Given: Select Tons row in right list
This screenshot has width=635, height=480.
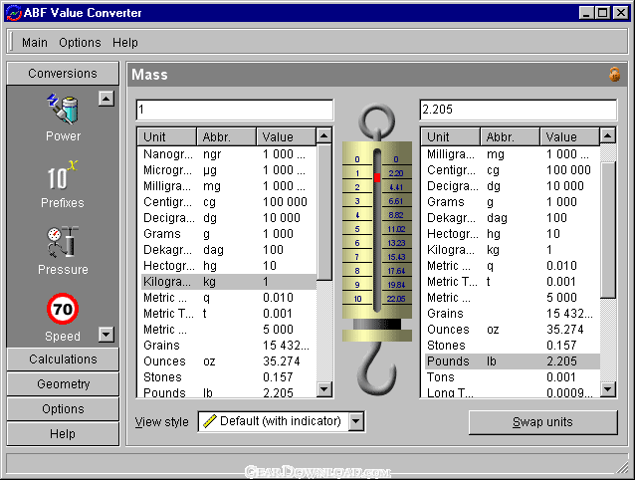Looking at the screenshot, I should 511,377.
